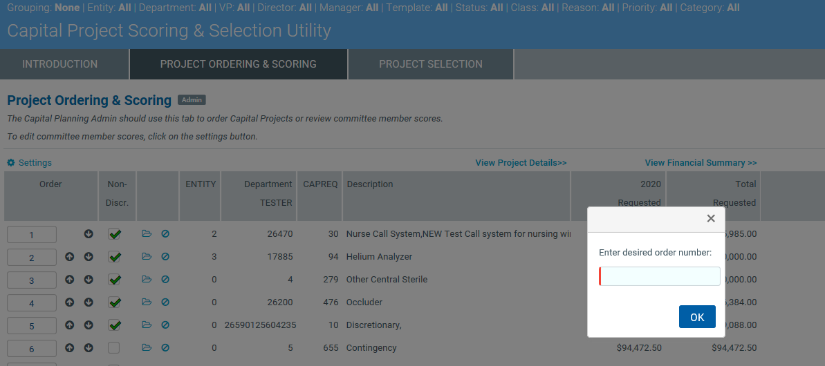
Task: Click the move-down arrow for order 1
Action: 89,234
